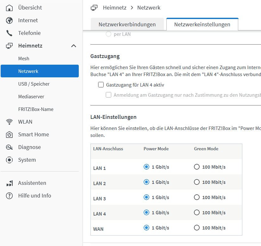Click the Diagnose icon in sidebar

coord(9,147)
